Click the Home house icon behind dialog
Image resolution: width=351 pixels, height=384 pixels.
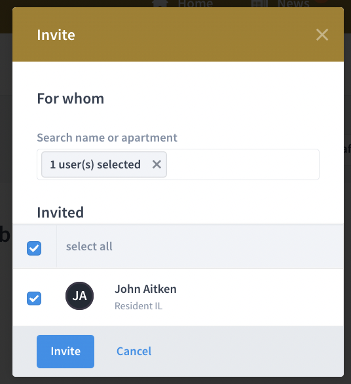[160, 3]
